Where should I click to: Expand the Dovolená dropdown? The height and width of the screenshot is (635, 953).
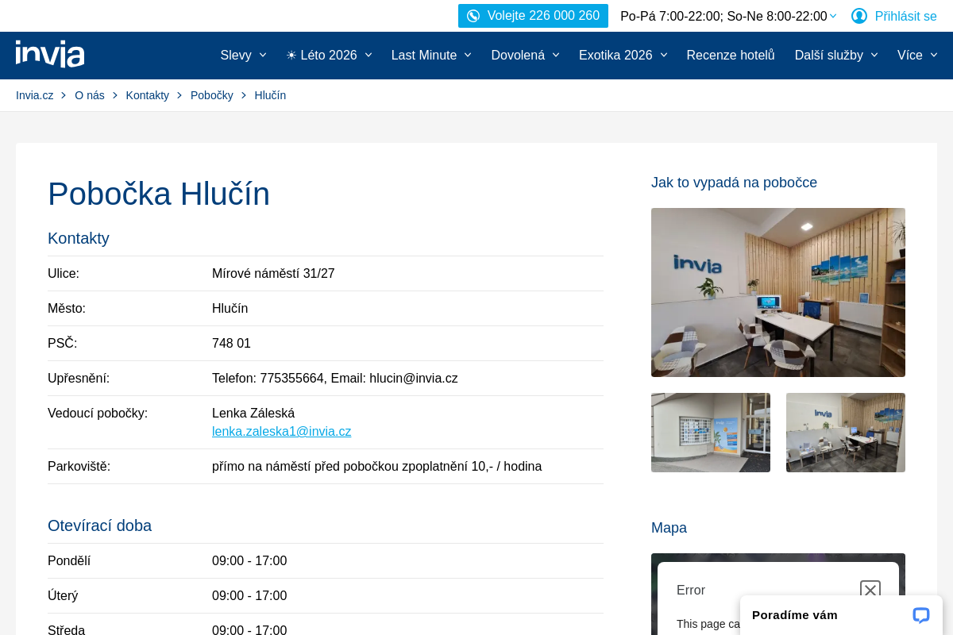(x=525, y=55)
